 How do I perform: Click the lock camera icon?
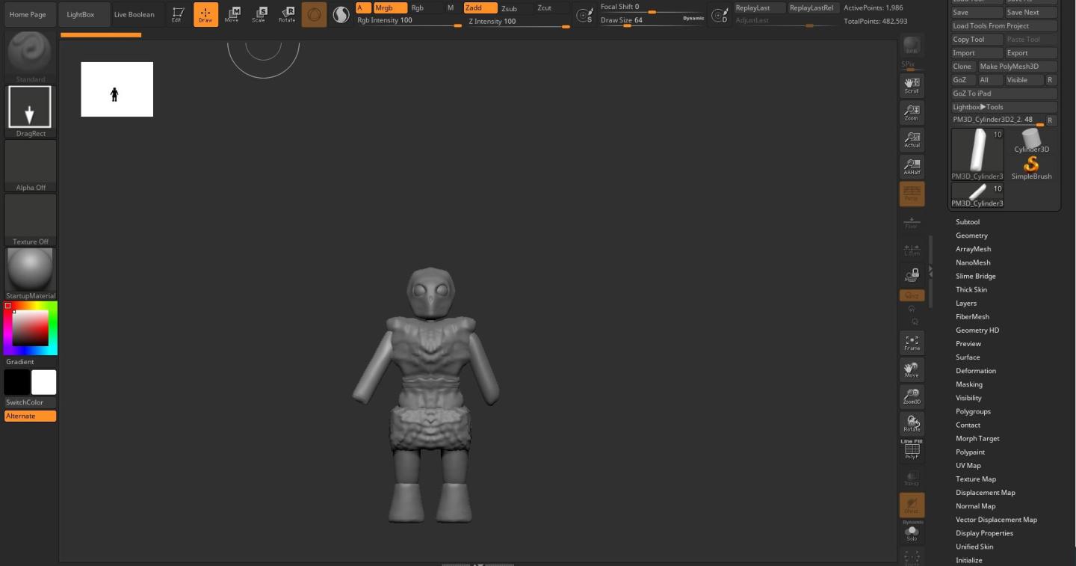[x=912, y=275]
